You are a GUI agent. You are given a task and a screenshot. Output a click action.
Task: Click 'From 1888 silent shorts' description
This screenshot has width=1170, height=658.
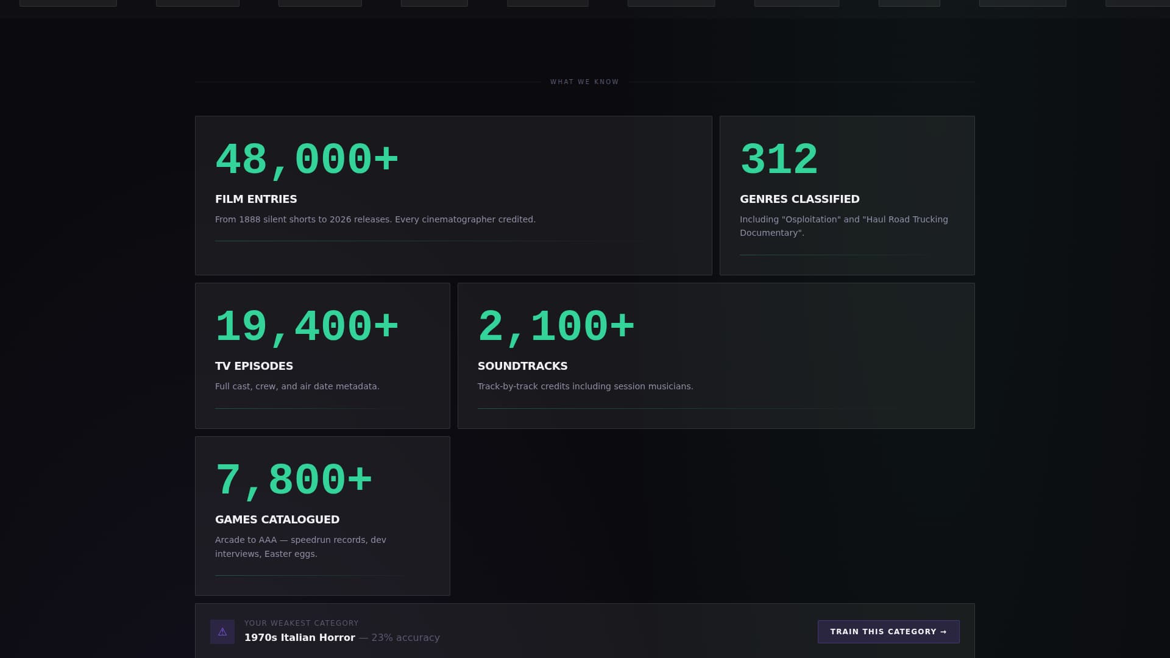click(375, 219)
